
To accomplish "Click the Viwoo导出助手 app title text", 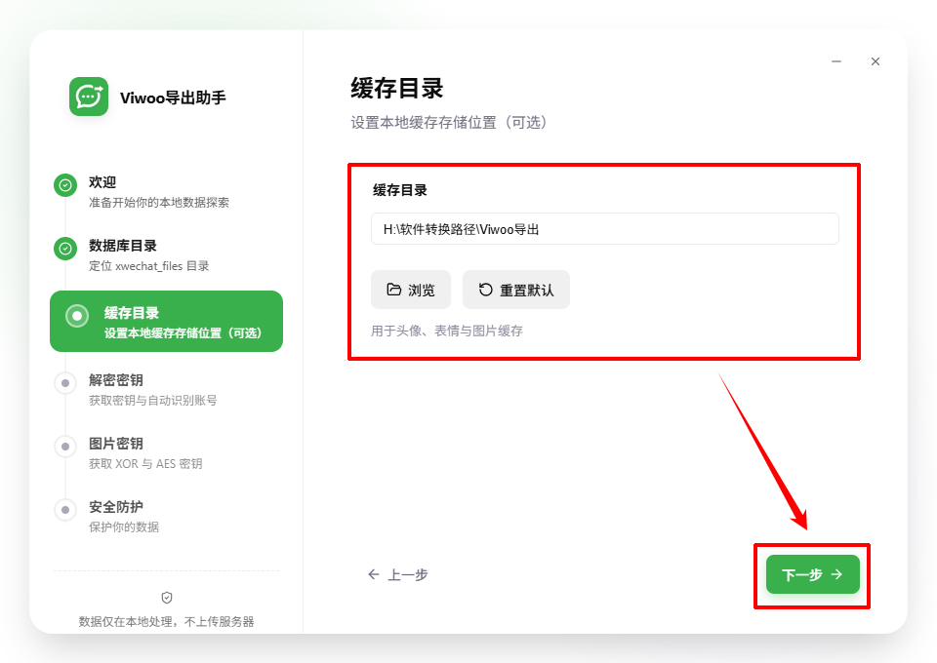I will click(x=173, y=97).
